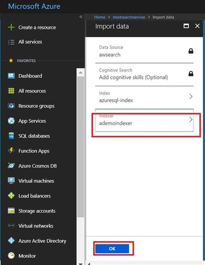Click the SQL databases icon
205x265 pixels.
11,136
